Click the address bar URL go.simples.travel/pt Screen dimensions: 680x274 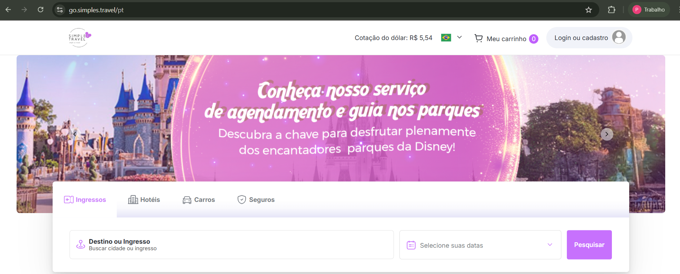tap(96, 10)
